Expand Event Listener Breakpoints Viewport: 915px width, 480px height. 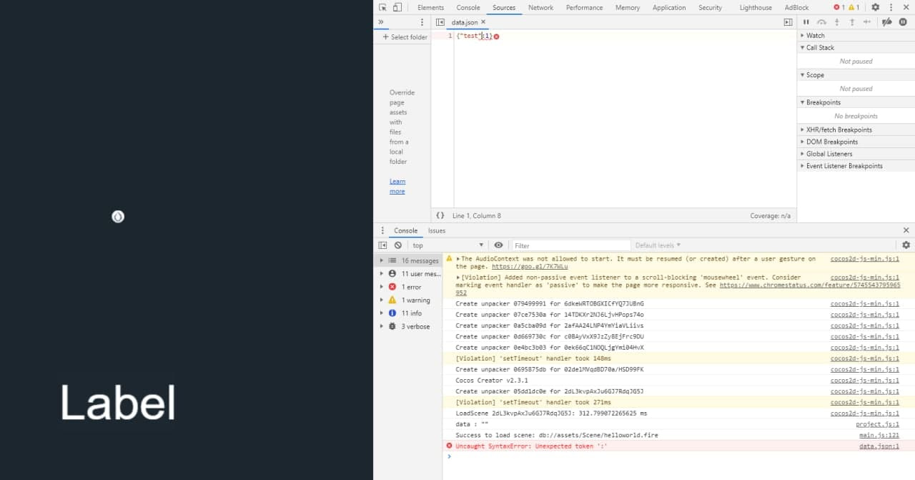pyautogui.click(x=856, y=166)
